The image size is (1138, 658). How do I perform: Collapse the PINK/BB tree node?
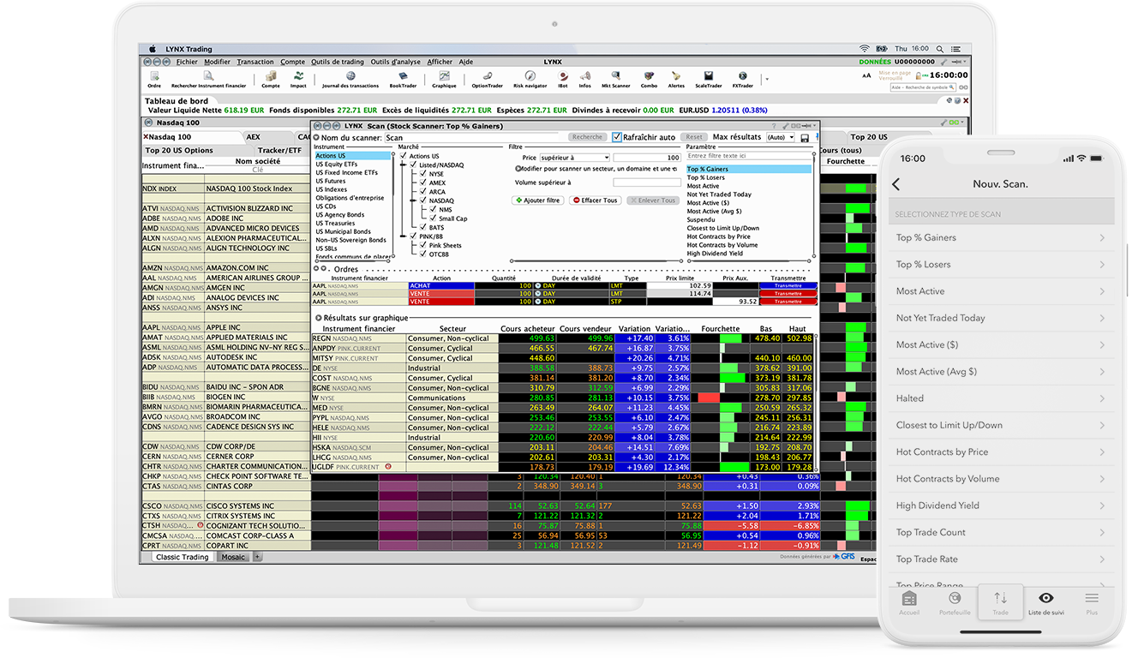click(x=401, y=236)
